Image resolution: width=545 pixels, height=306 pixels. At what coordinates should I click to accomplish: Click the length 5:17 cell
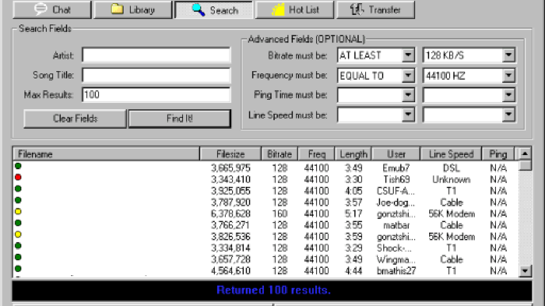click(353, 214)
